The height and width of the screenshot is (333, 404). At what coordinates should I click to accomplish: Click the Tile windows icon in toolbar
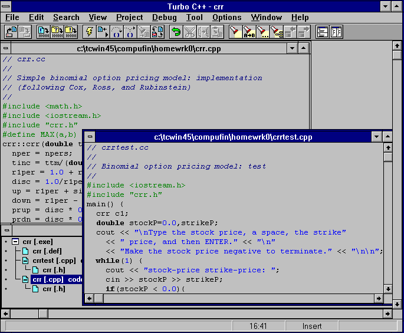point(322,32)
